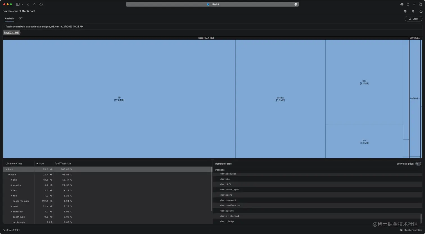Image resolution: width=425 pixels, height=234 pixels.
Task: Reload the page with the refresh icon
Action: point(34,4)
